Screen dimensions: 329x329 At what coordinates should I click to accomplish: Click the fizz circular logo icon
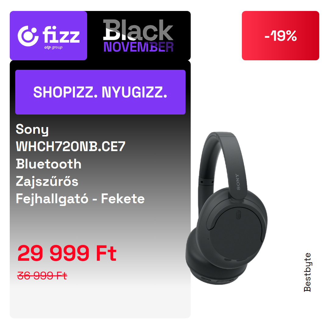point(28,36)
